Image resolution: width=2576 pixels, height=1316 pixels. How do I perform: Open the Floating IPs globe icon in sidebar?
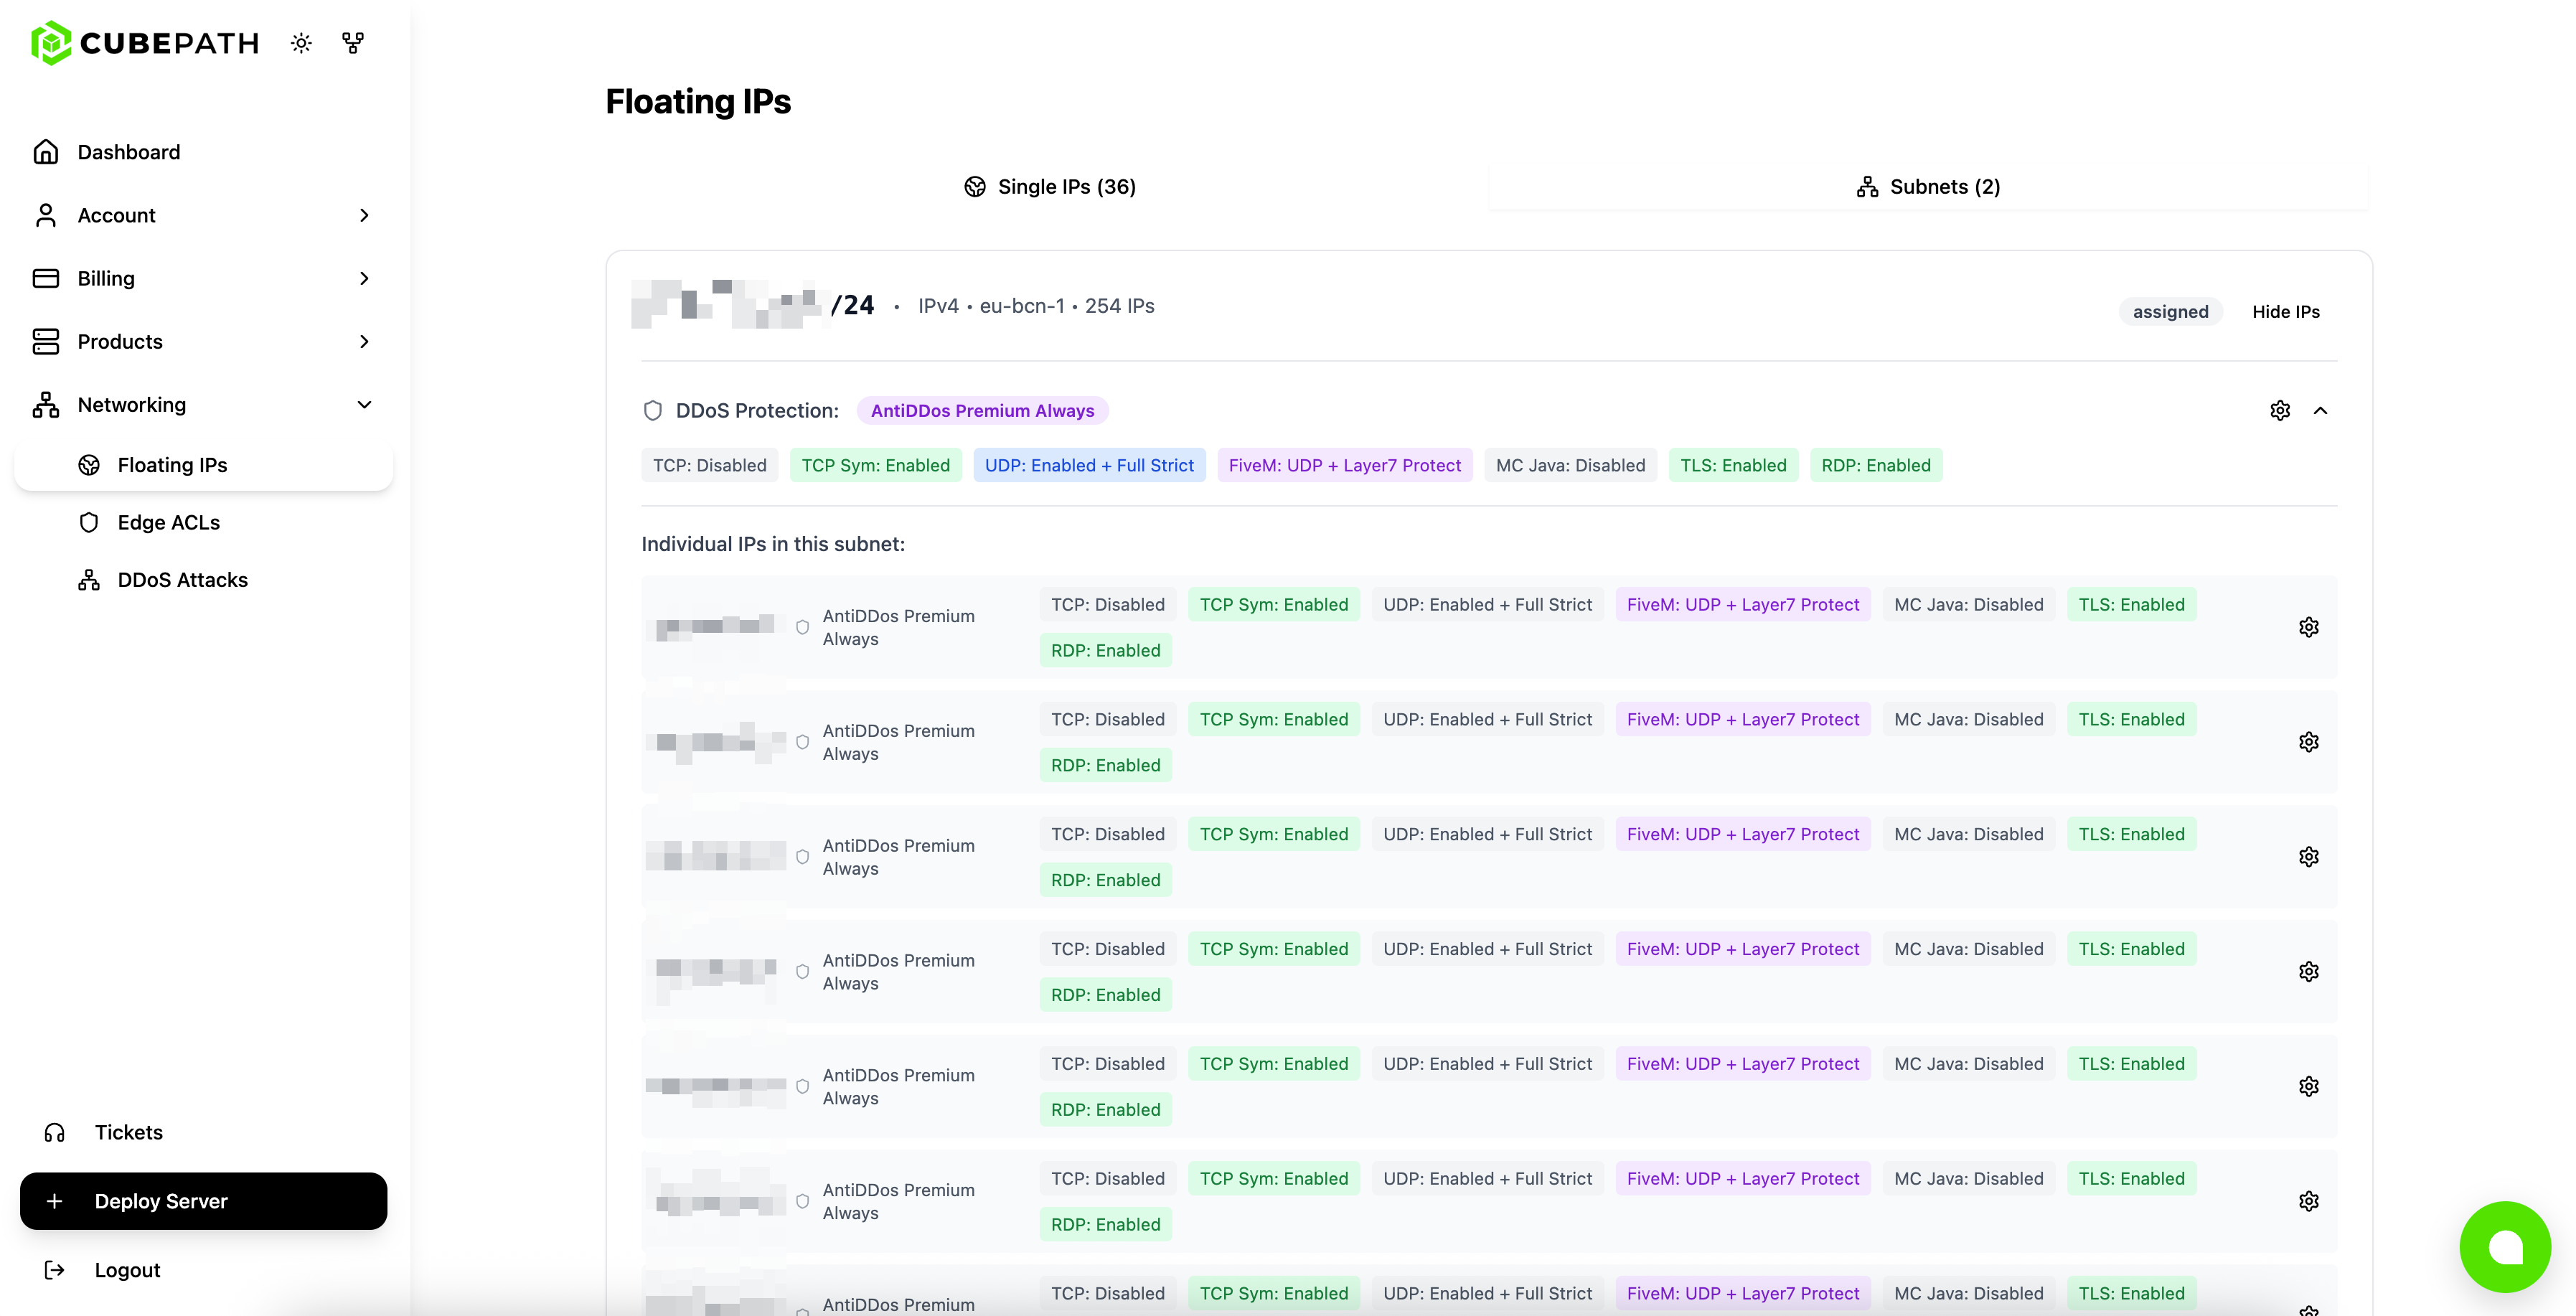(x=89, y=464)
